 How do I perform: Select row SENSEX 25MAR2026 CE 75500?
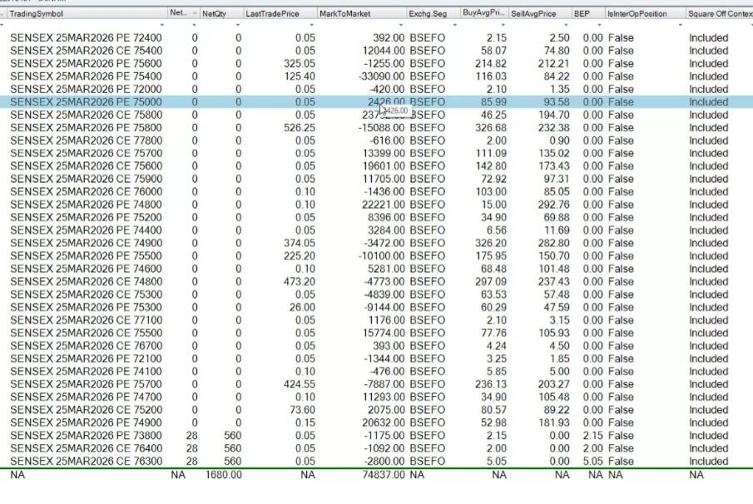pyautogui.click(x=376, y=334)
